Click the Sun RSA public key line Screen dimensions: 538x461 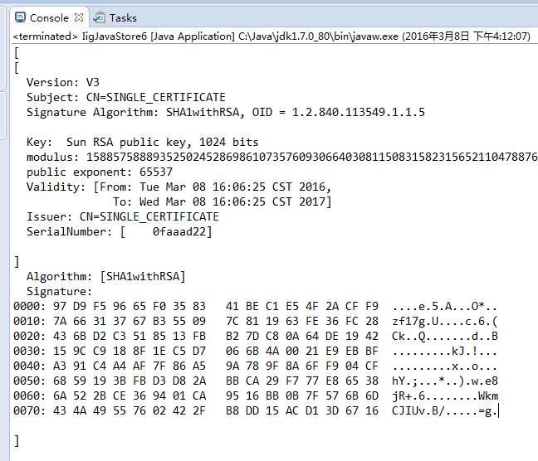click(x=143, y=142)
